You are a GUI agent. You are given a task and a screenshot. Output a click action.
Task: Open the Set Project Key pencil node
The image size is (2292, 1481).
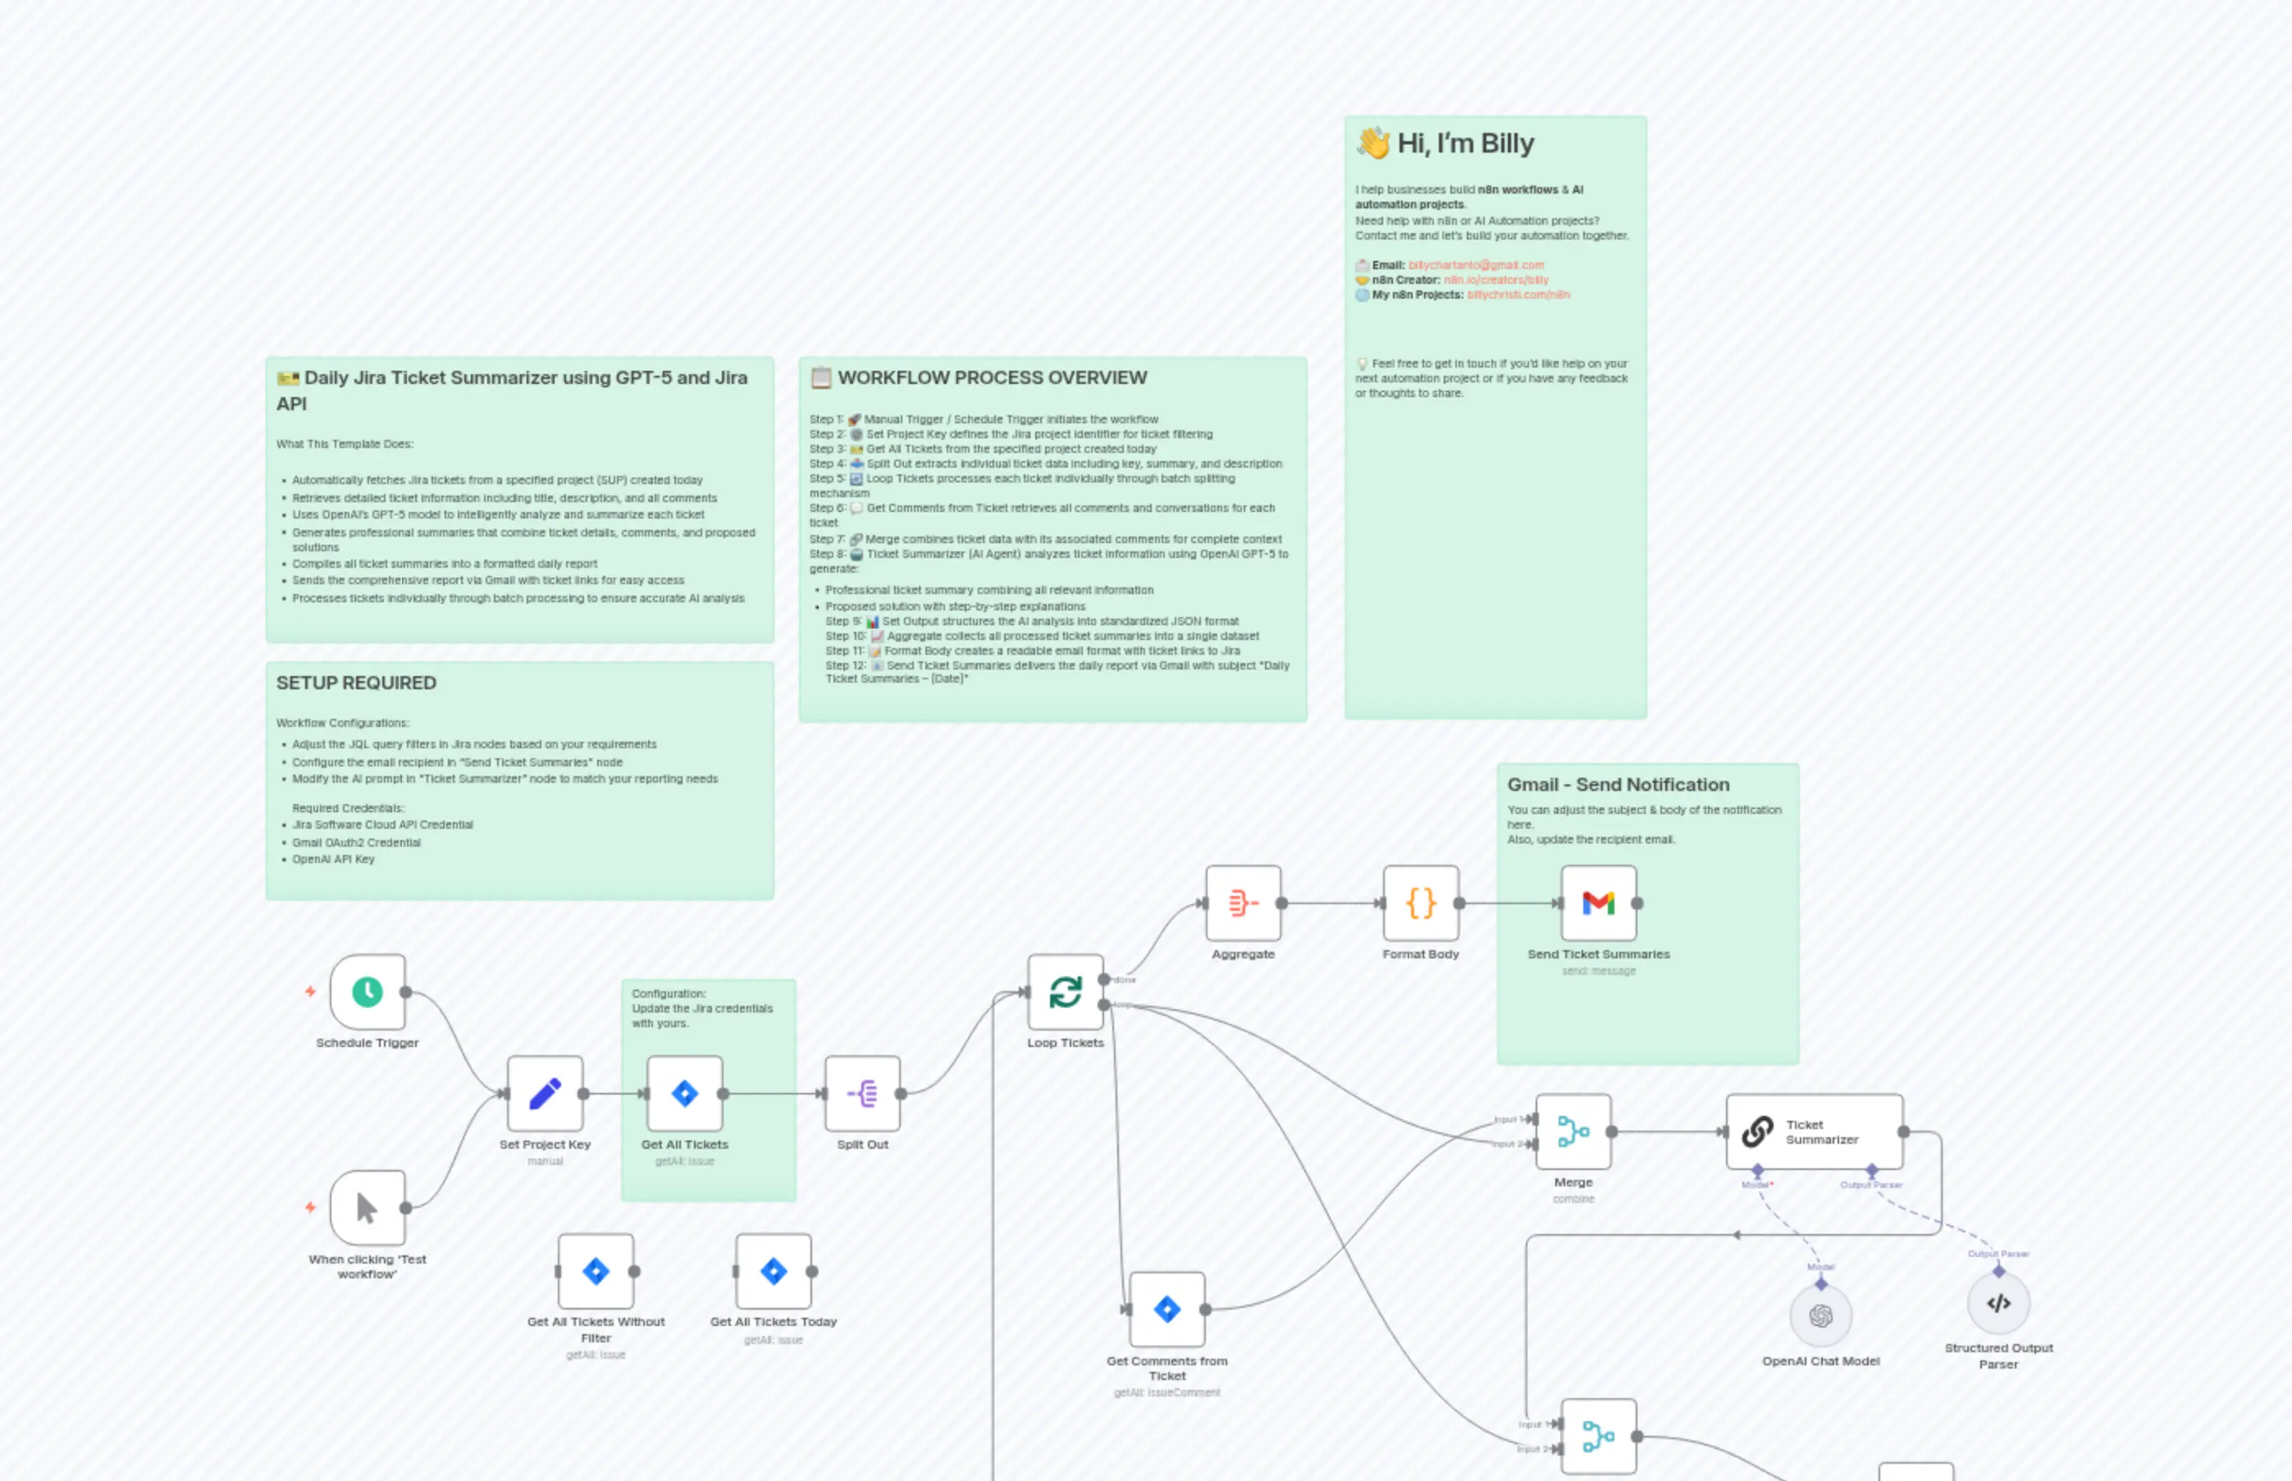546,1094
